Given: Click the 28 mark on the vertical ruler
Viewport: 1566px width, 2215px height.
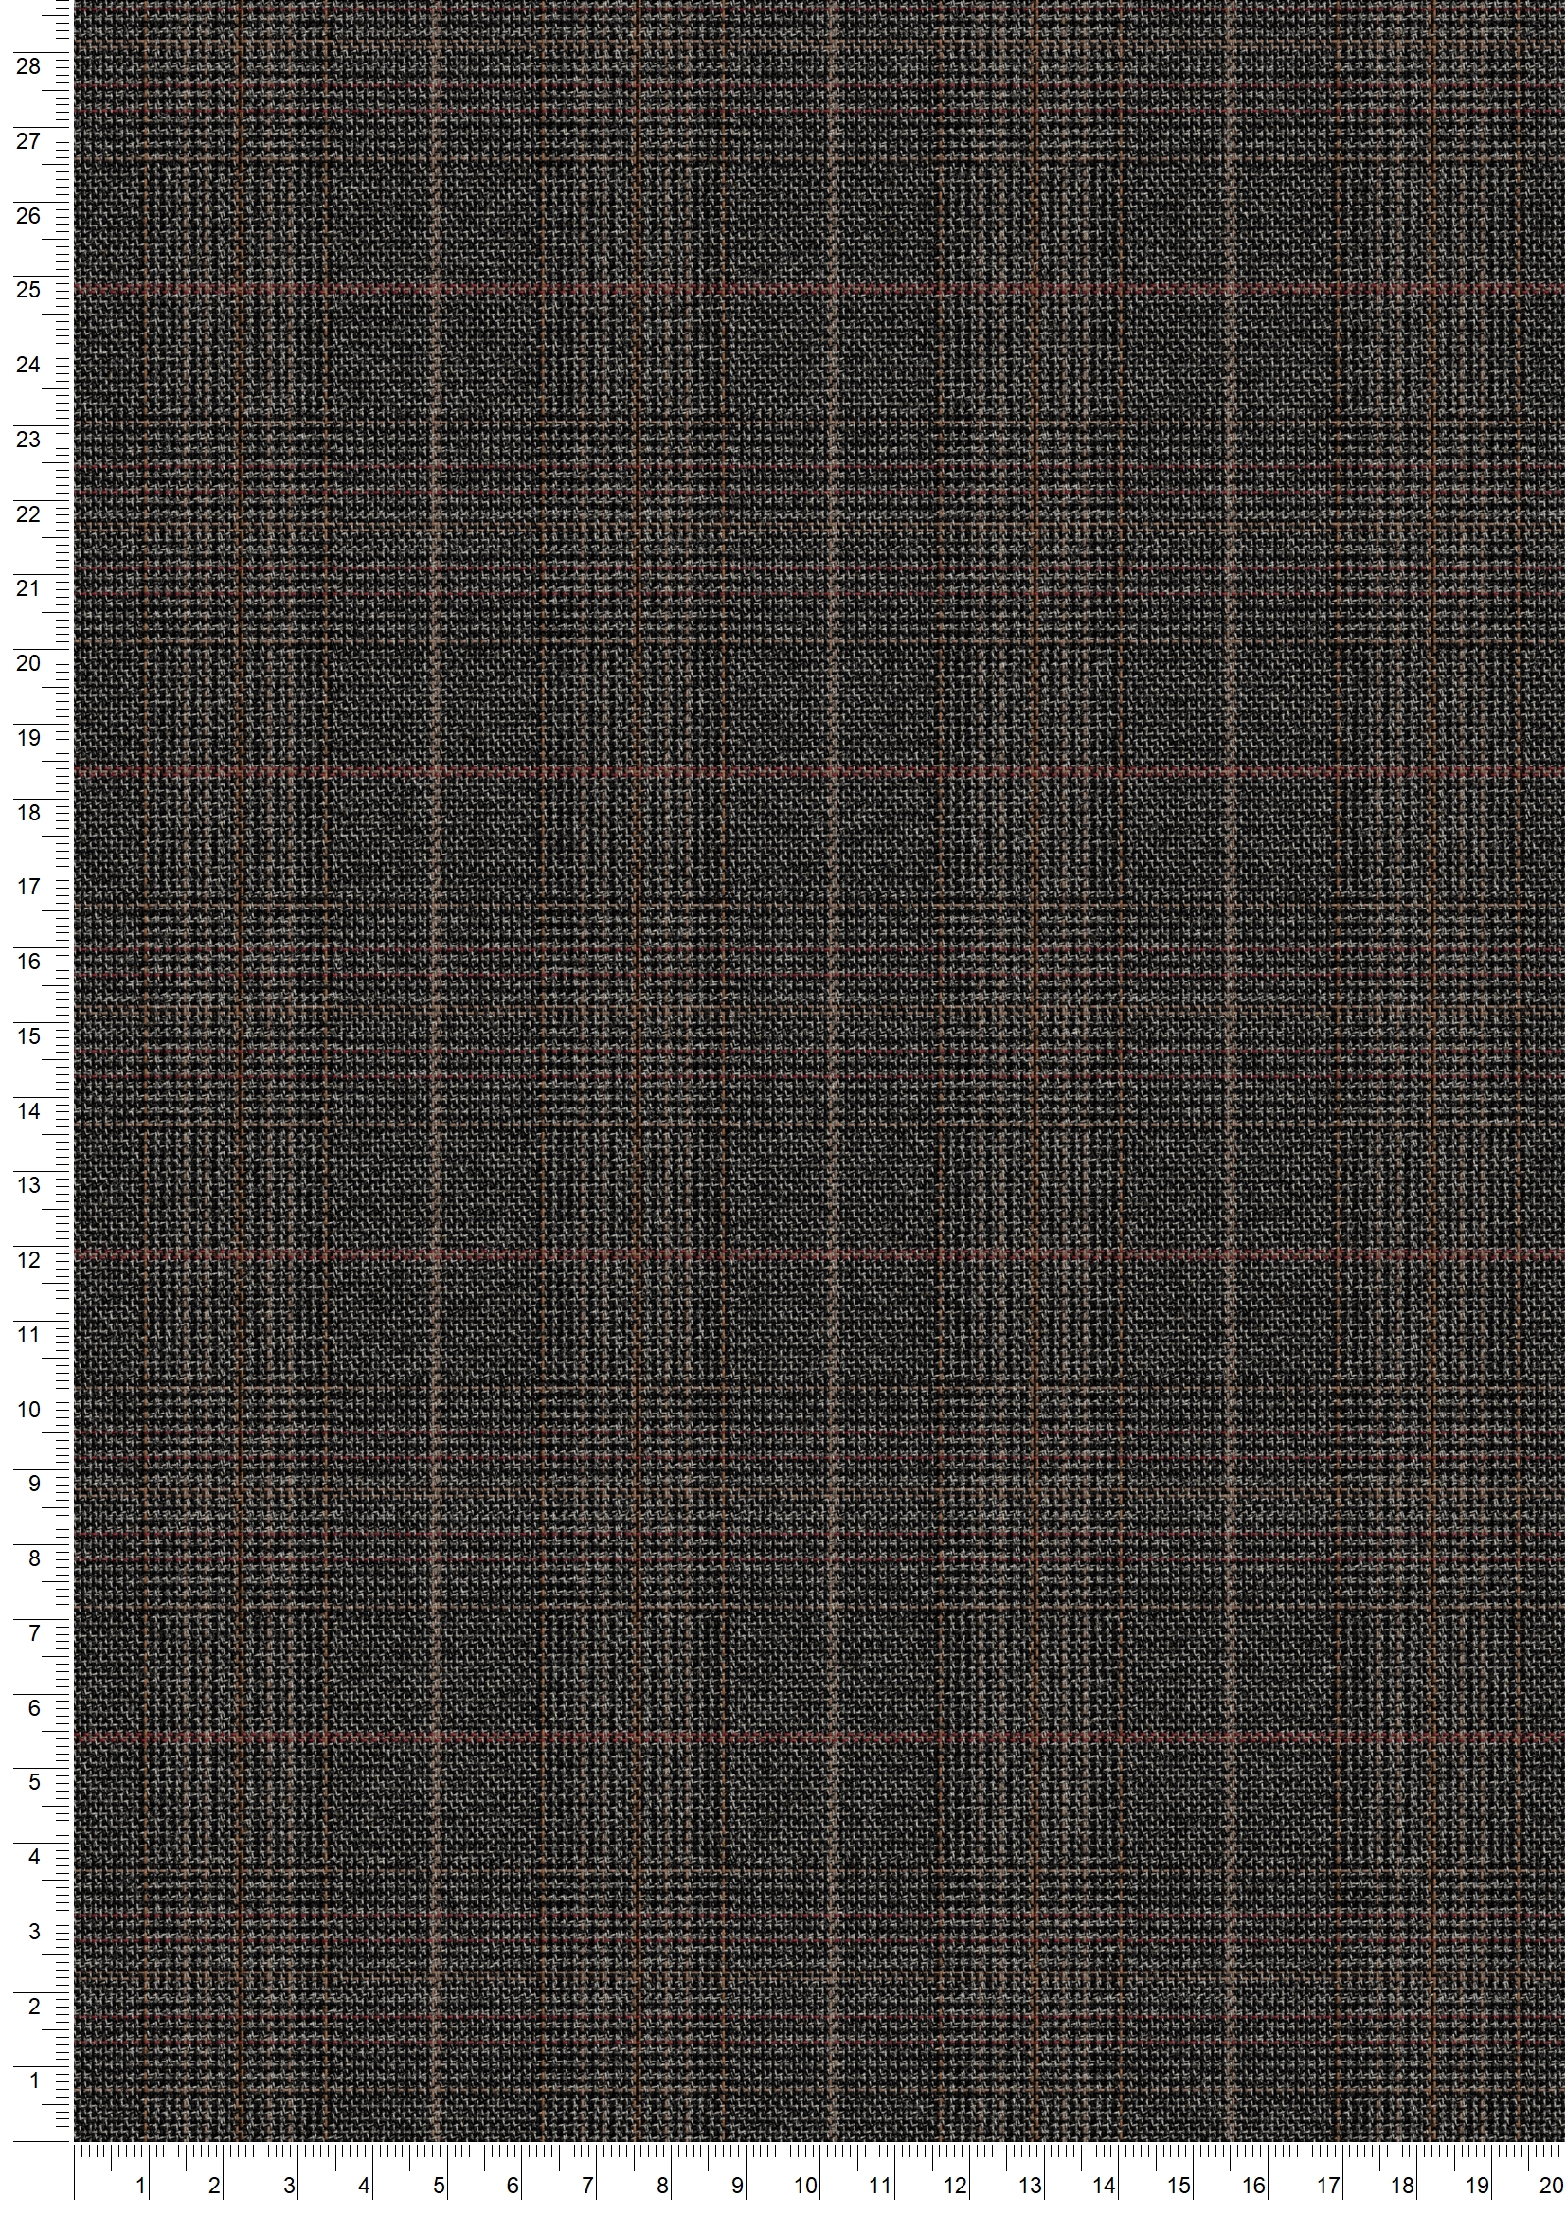Looking at the screenshot, I should tap(28, 66).
